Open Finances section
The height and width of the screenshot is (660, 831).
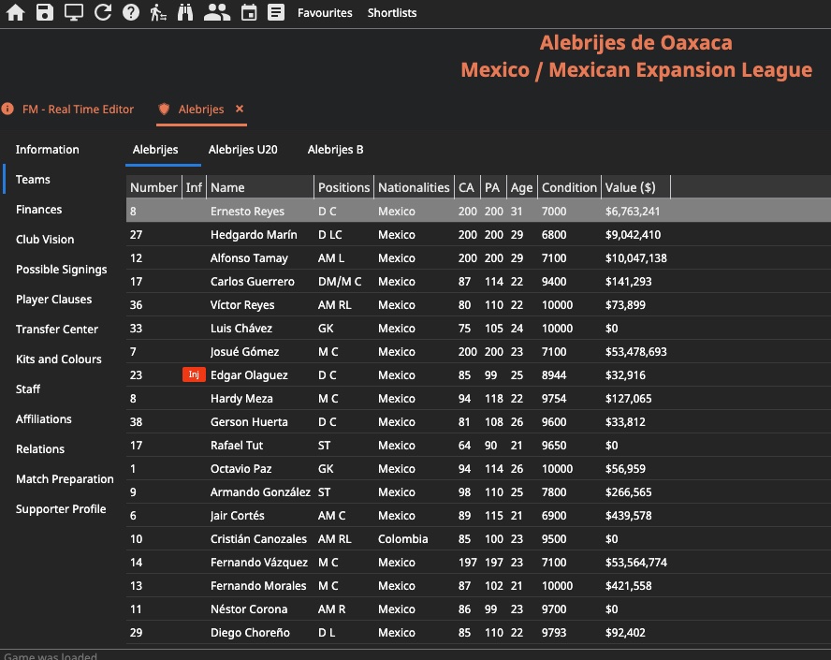pyautogui.click(x=38, y=210)
